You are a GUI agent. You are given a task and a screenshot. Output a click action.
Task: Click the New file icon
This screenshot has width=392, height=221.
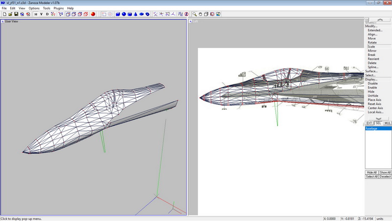tap(4, 14)
